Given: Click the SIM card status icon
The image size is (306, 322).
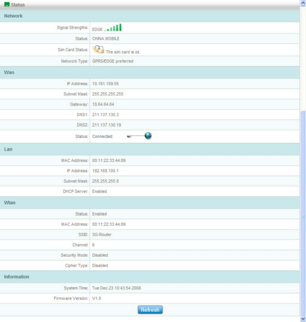Looking at the screenshot, I should [x=98, y=49].
